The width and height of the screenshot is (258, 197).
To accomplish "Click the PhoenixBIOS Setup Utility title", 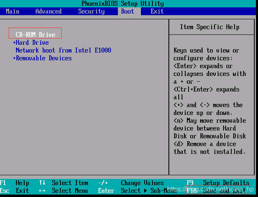I will click(122, 3).
